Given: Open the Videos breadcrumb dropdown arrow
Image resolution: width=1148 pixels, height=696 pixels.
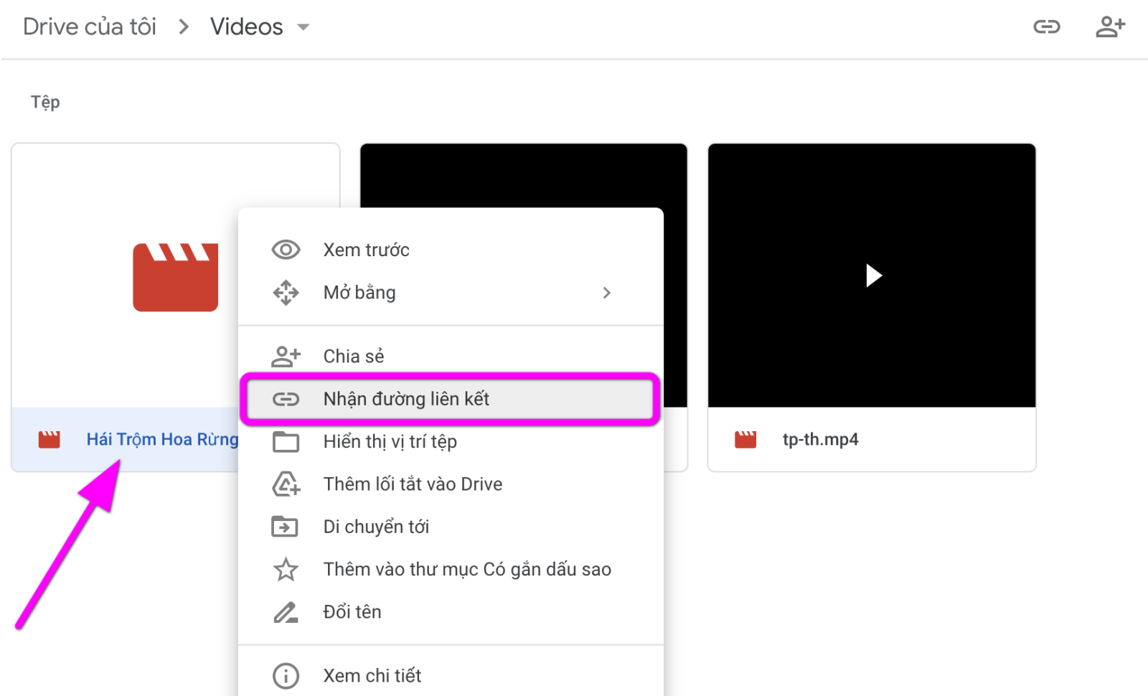Looking at the screenshot, I should 303,27.
